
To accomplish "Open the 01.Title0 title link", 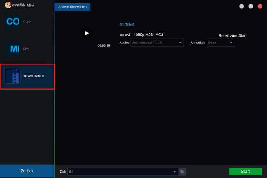I will click(x=127, y=24).
